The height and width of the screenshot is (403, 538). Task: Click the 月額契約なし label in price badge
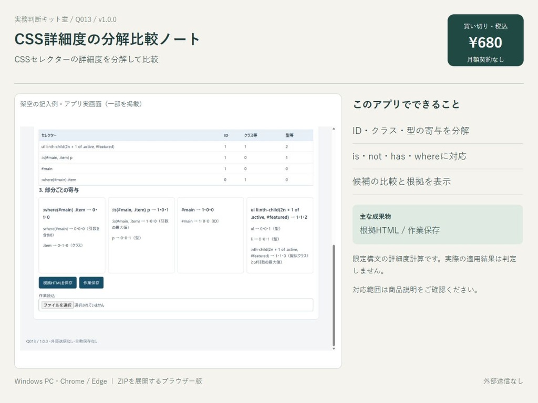tap(485, 60)
